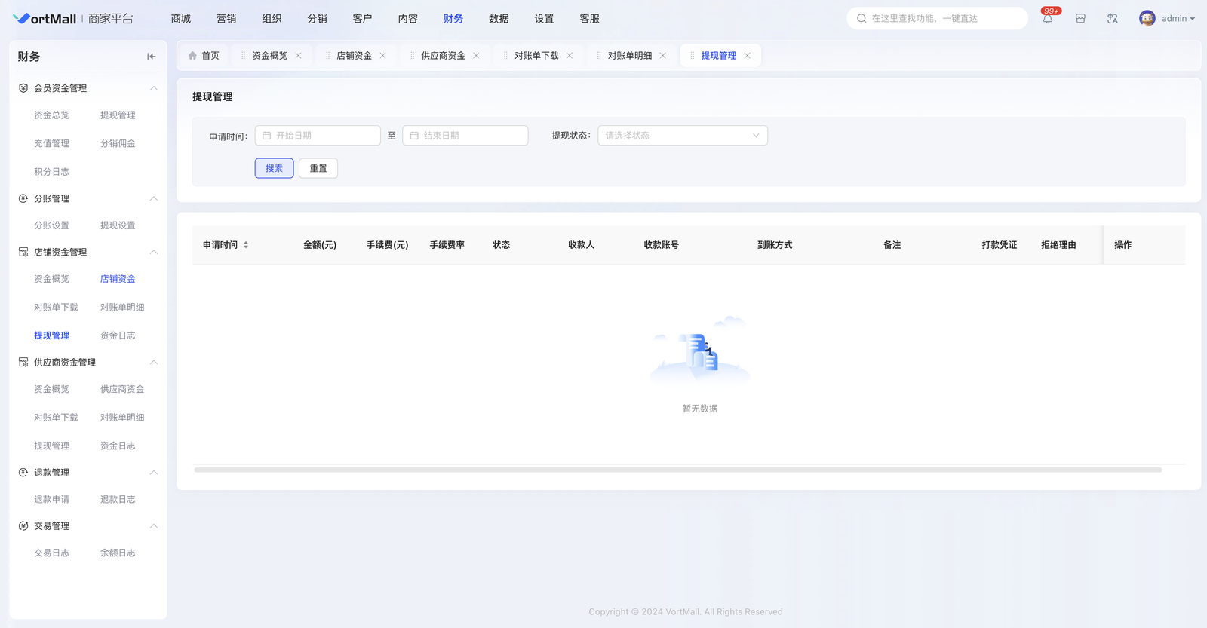1207x628 pixels.
Task: Open the 数据 top menu
Action: click(499, 19)
